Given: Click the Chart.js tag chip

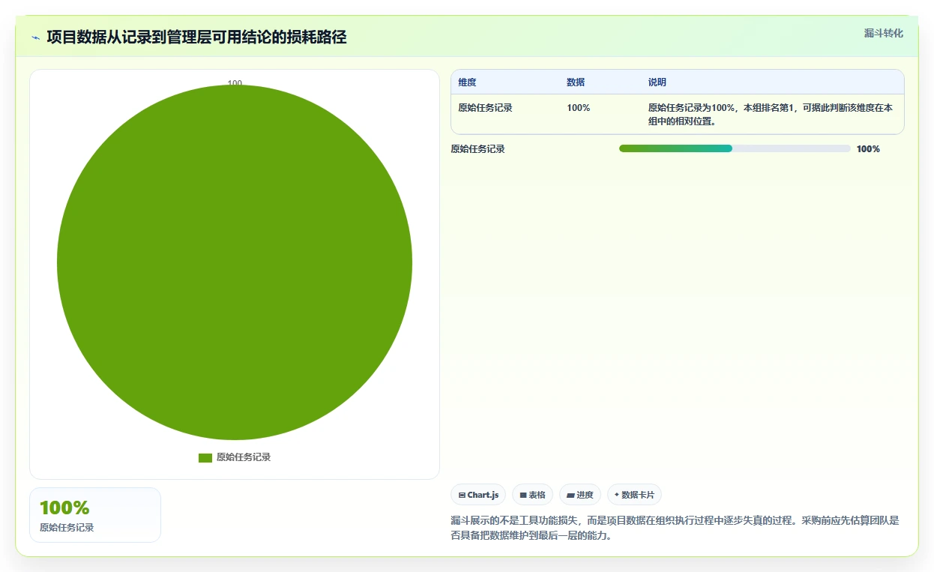Looking at the screenshot, I should [x=478, y=495].
